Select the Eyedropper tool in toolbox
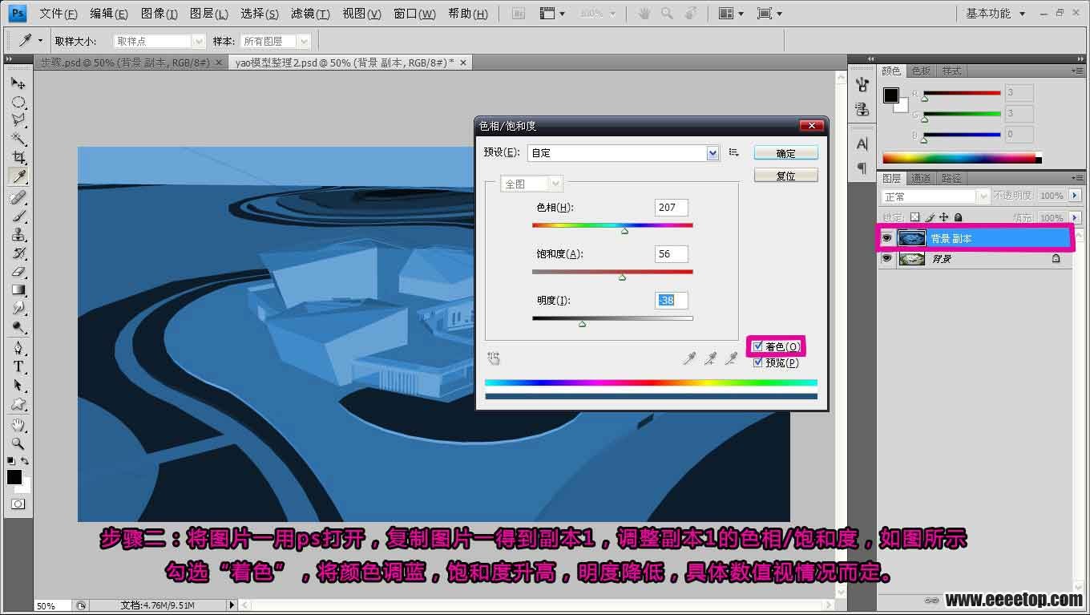 18,176
